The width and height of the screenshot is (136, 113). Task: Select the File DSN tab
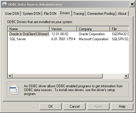tap(50, 13)
